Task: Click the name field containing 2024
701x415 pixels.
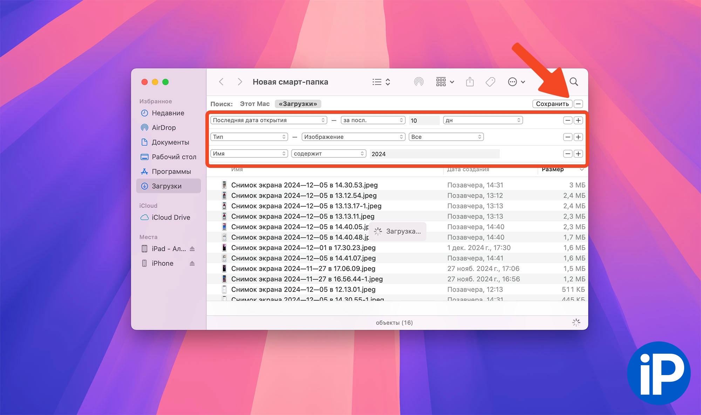Action: [x=434, y=154]
